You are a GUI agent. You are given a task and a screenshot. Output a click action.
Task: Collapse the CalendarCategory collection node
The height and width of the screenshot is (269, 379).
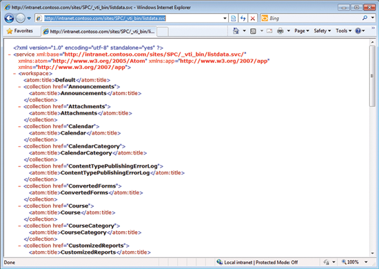19,146
